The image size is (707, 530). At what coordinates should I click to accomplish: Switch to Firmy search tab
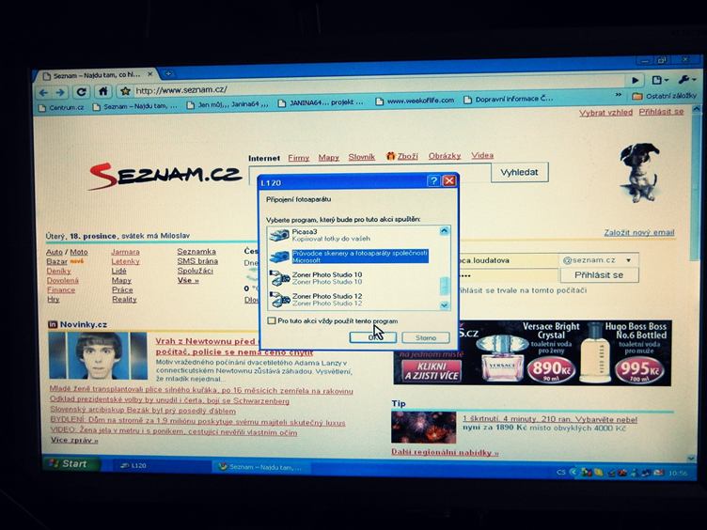(x=298, y=158)
